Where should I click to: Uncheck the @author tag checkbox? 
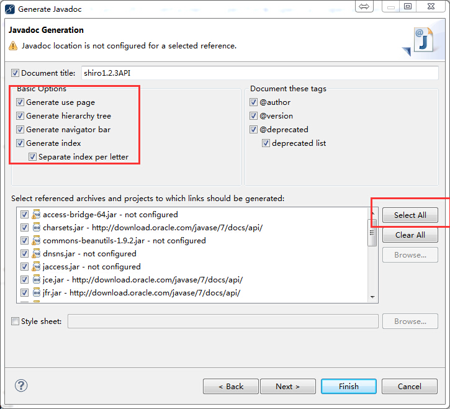pos(253,102)
